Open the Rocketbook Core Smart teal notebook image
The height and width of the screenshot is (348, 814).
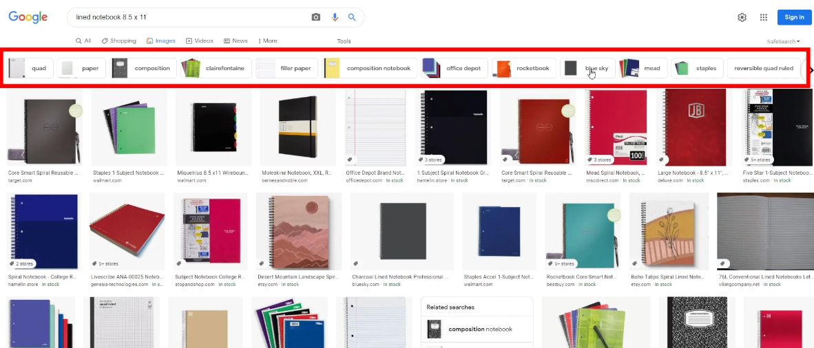583,231
